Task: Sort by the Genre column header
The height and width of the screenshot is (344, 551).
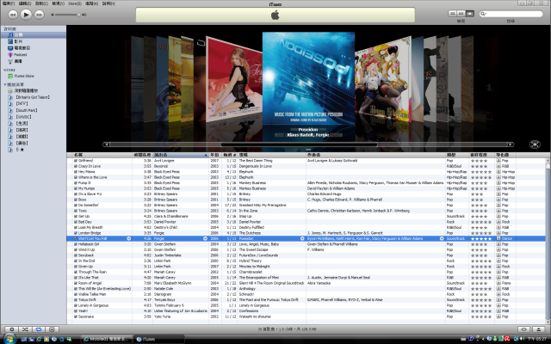Action: (x=456, y=155)
